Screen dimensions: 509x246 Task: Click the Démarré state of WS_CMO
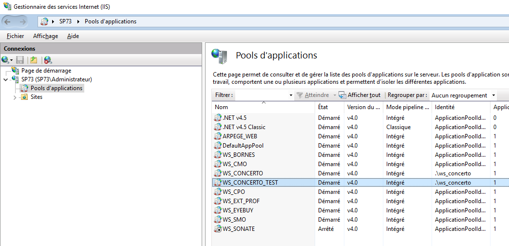tap(329, 164)
